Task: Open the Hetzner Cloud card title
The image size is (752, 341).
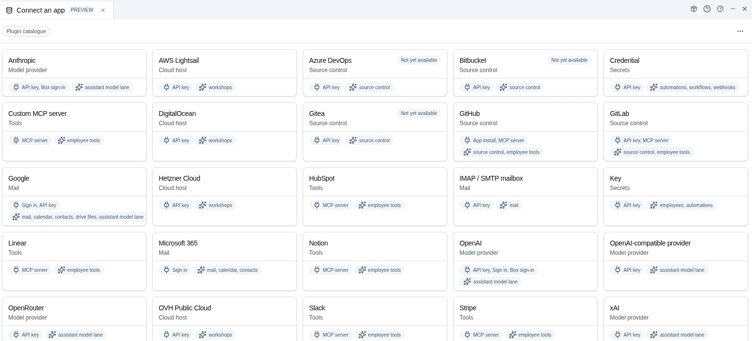Action: (x=179, y=178)
